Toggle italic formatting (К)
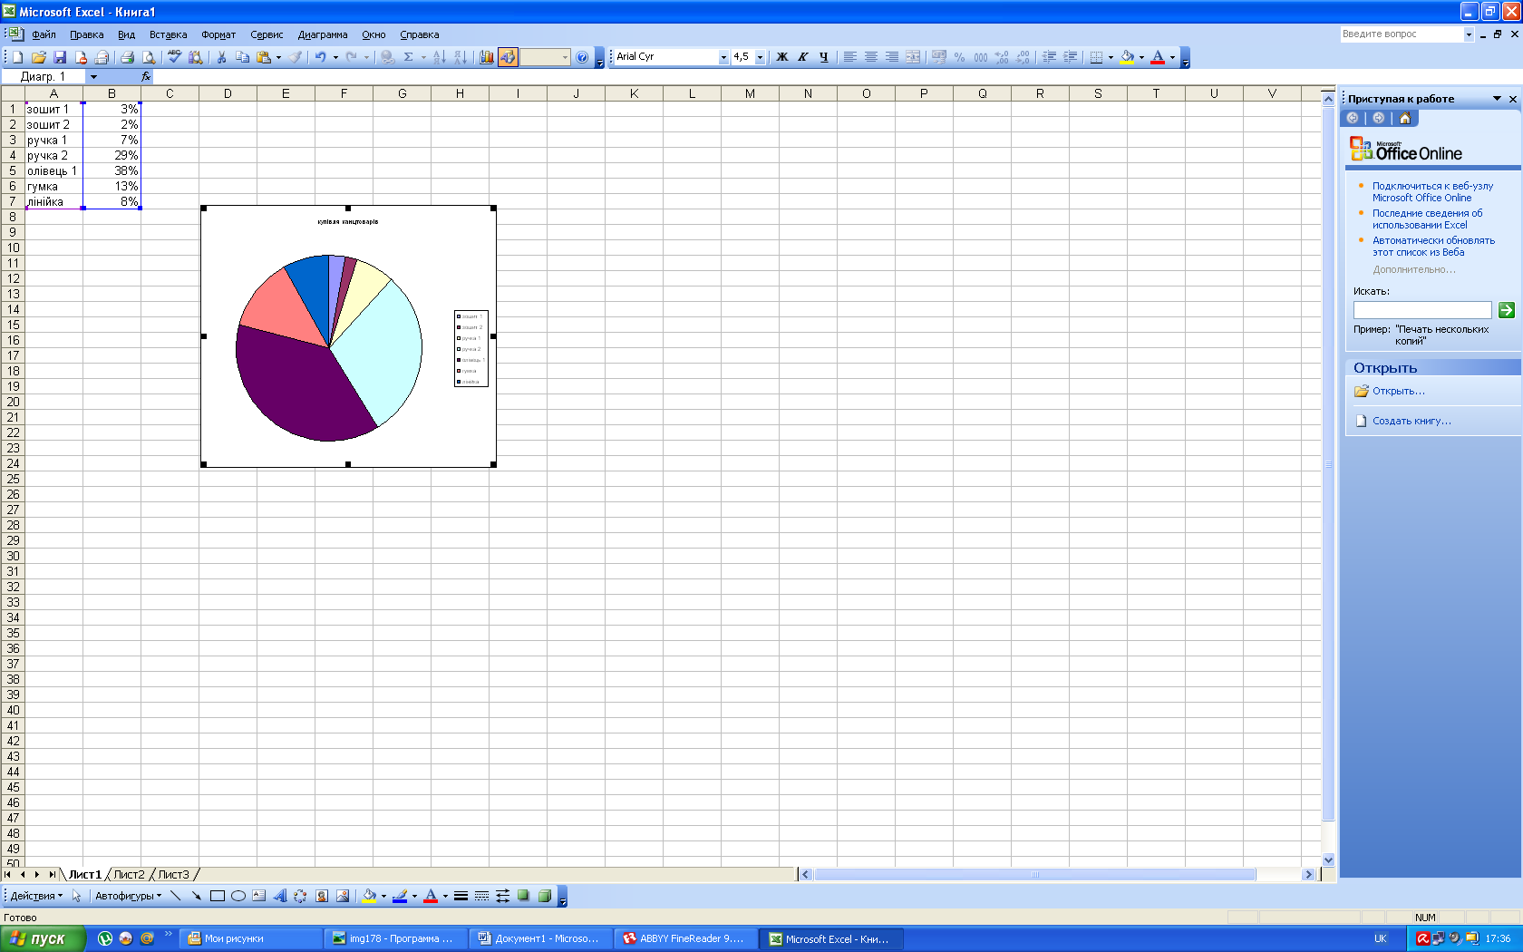This screenshot has height=952, width=1523. point(802,57)
